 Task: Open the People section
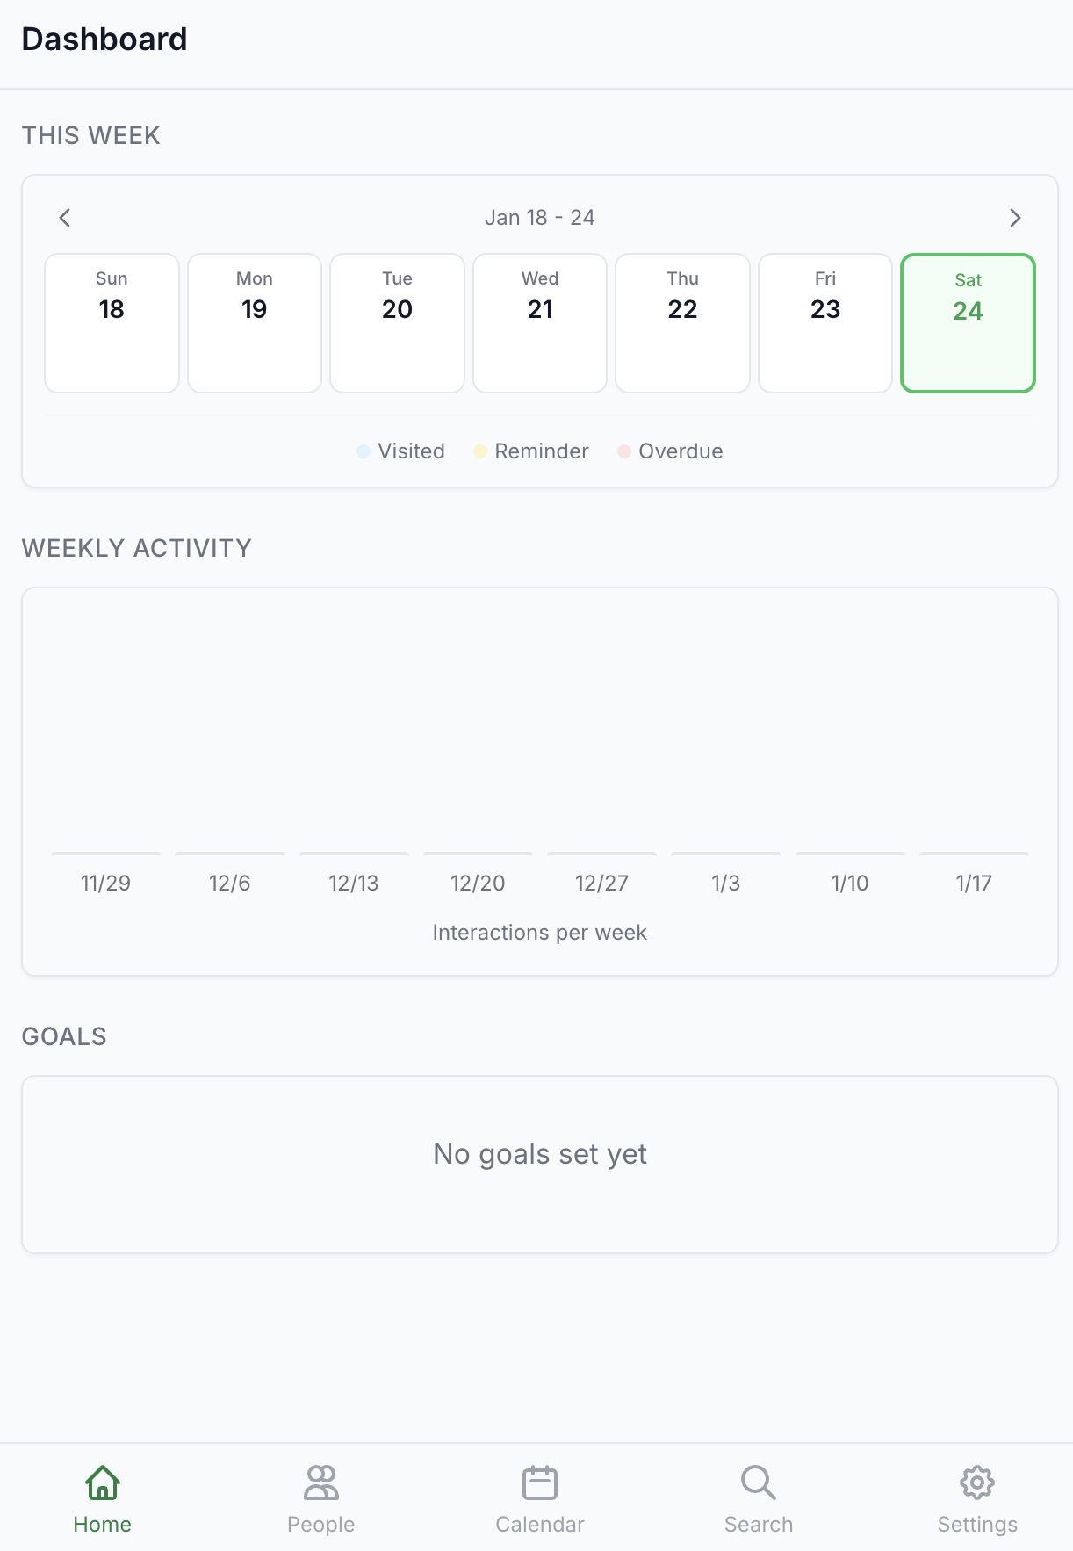click(320, 1495)
